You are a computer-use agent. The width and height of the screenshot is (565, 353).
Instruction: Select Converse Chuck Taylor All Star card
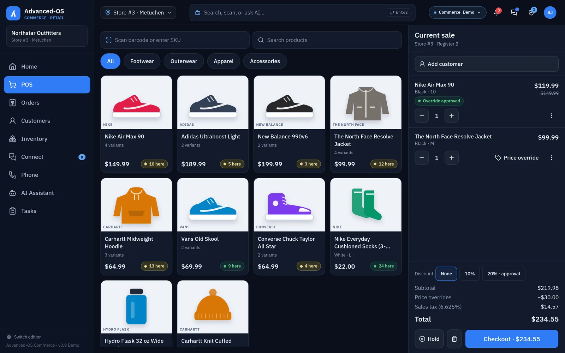(289, 226)
